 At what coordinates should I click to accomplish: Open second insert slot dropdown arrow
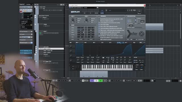[x=31, y=53]
